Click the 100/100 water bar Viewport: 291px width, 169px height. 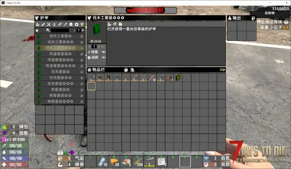[x=15, y=152]
